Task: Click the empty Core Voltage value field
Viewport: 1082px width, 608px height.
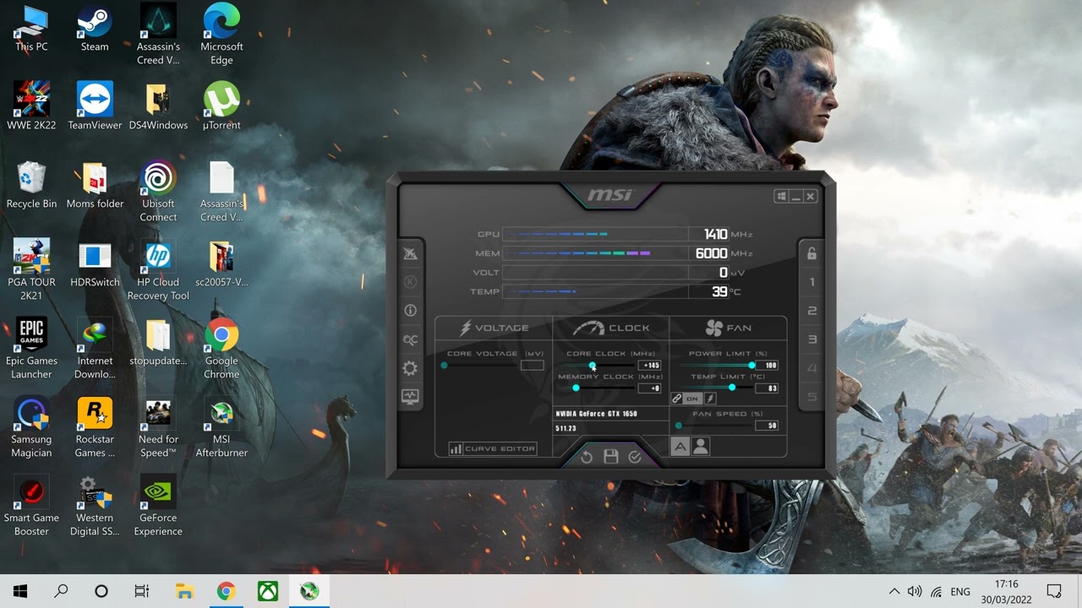Action: point(532,365)
